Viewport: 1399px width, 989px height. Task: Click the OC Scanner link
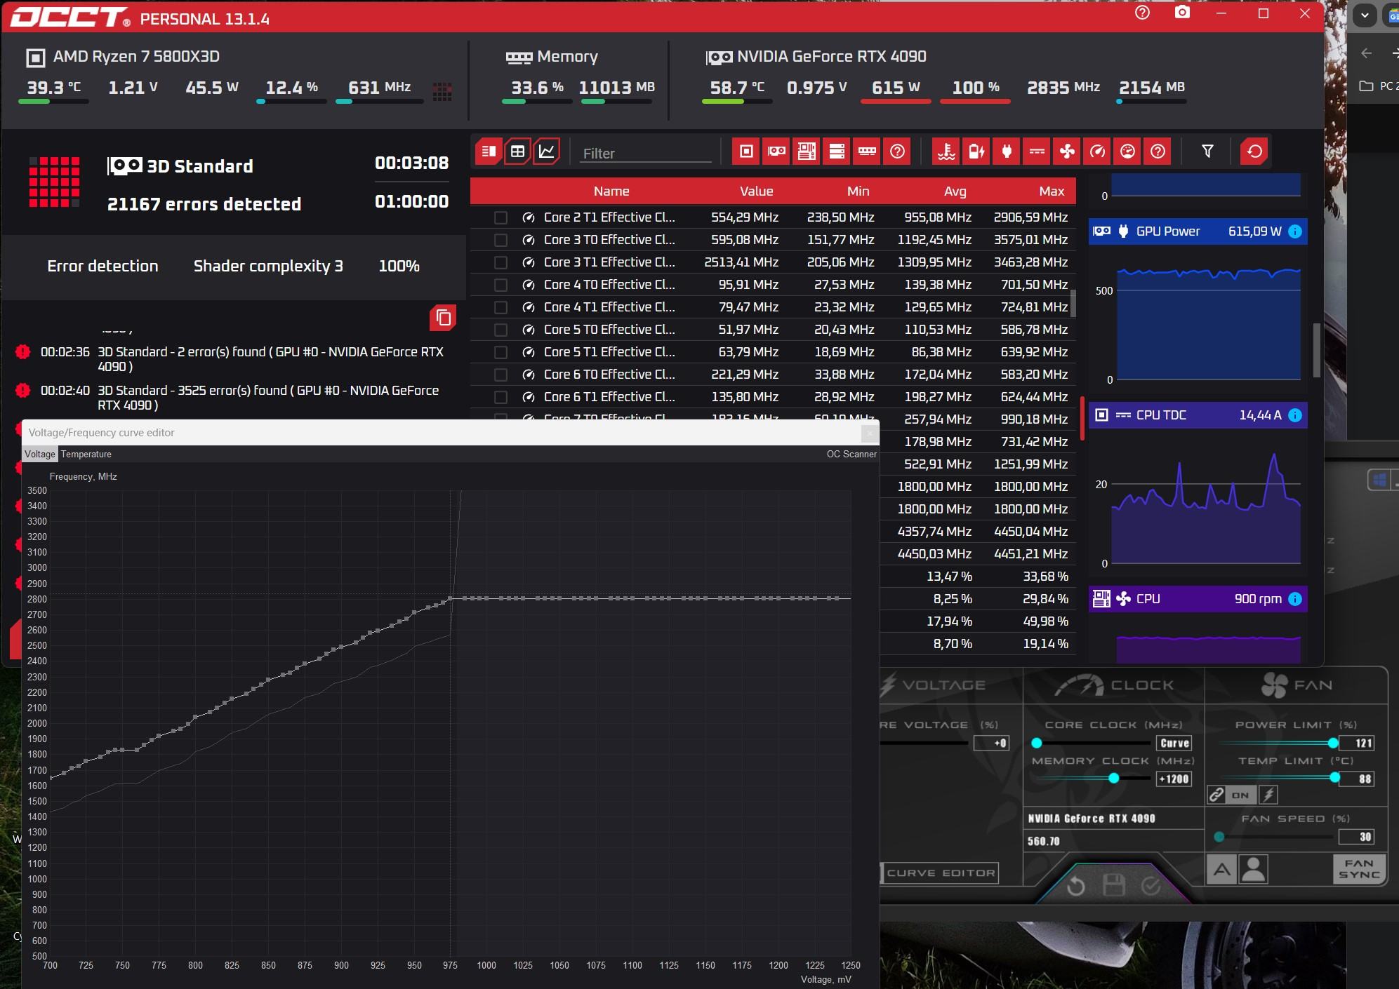[851, 455]
